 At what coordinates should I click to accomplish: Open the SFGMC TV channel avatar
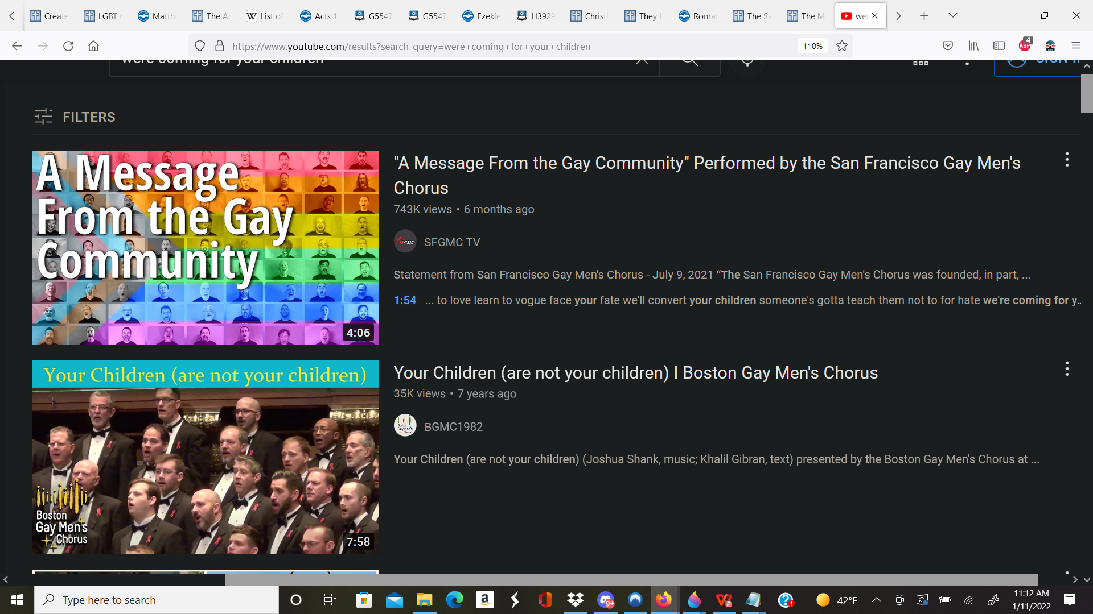point(405,242)
